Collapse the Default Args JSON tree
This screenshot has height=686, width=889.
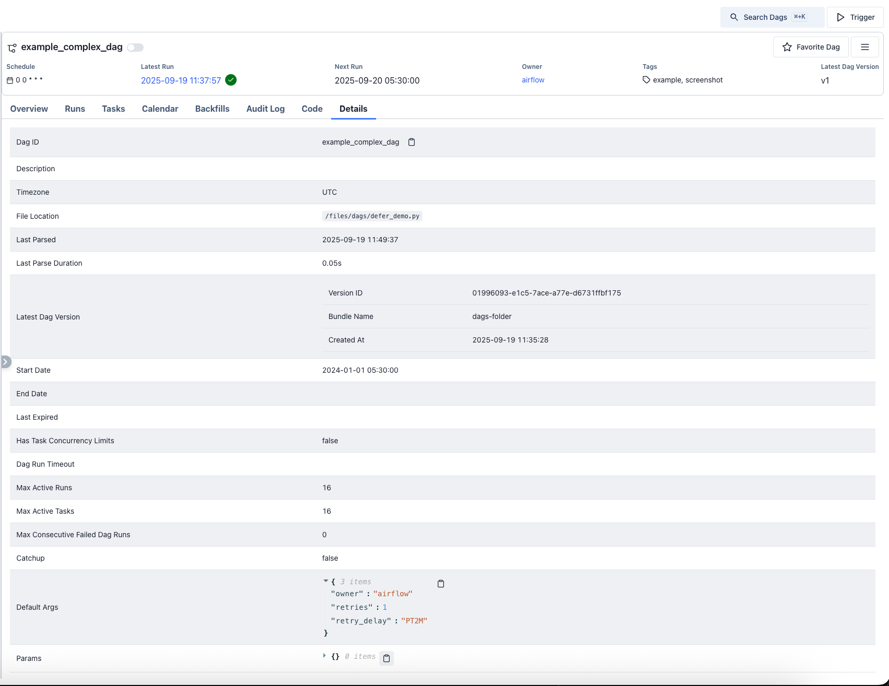pos(325,581)
